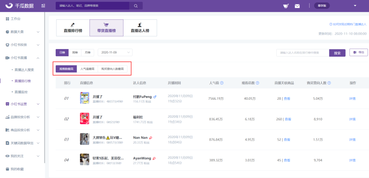Select the 周榜 ranking period
The width and height of the screenshot is (369, 178).
pos(75,52)
